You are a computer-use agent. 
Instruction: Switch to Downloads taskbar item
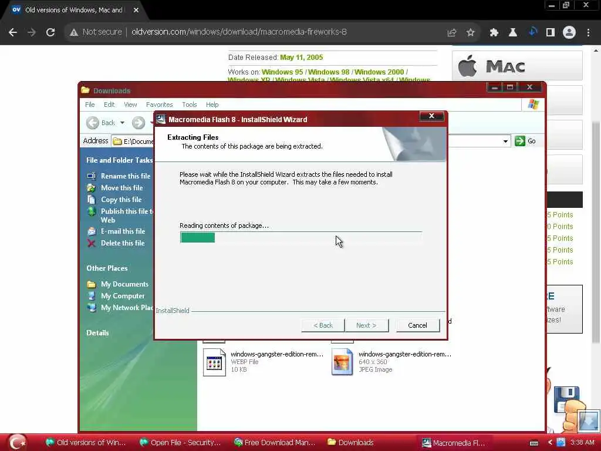point(351,443)
